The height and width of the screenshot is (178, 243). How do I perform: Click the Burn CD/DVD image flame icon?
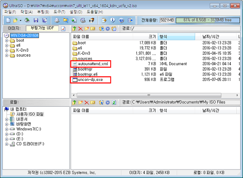pyautogui.click(x=91, y=20)
